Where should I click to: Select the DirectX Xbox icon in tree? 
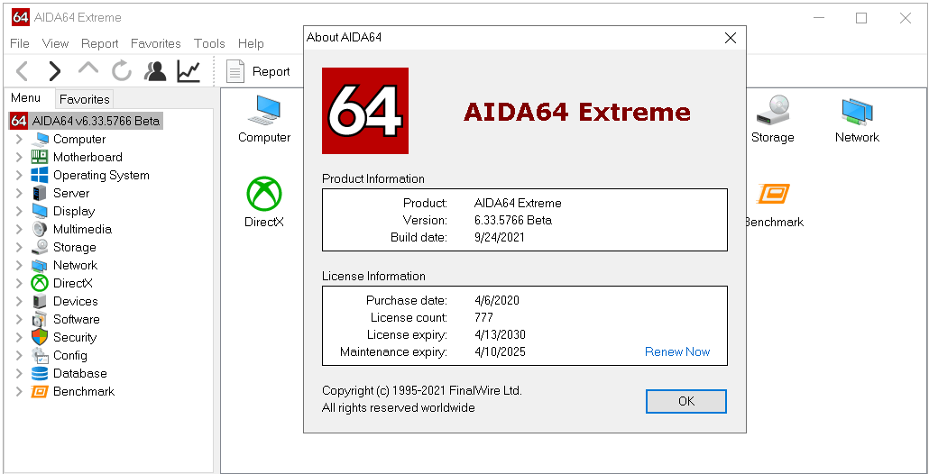coord(40,284)
